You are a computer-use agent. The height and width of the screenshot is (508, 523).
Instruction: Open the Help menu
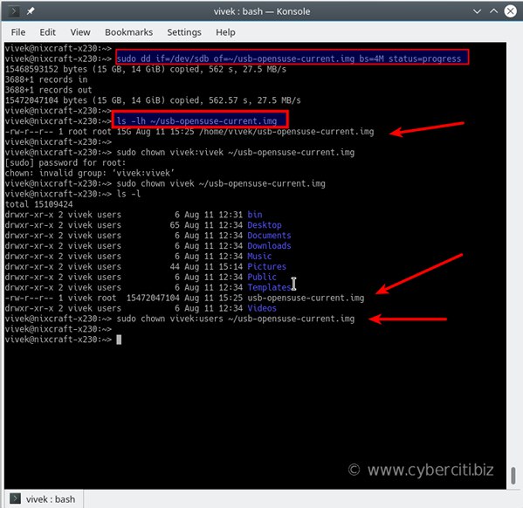(x=225, y=32)
